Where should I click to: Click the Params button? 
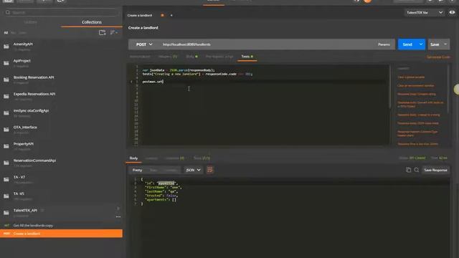pyautogui.click(x=384, y=44)
